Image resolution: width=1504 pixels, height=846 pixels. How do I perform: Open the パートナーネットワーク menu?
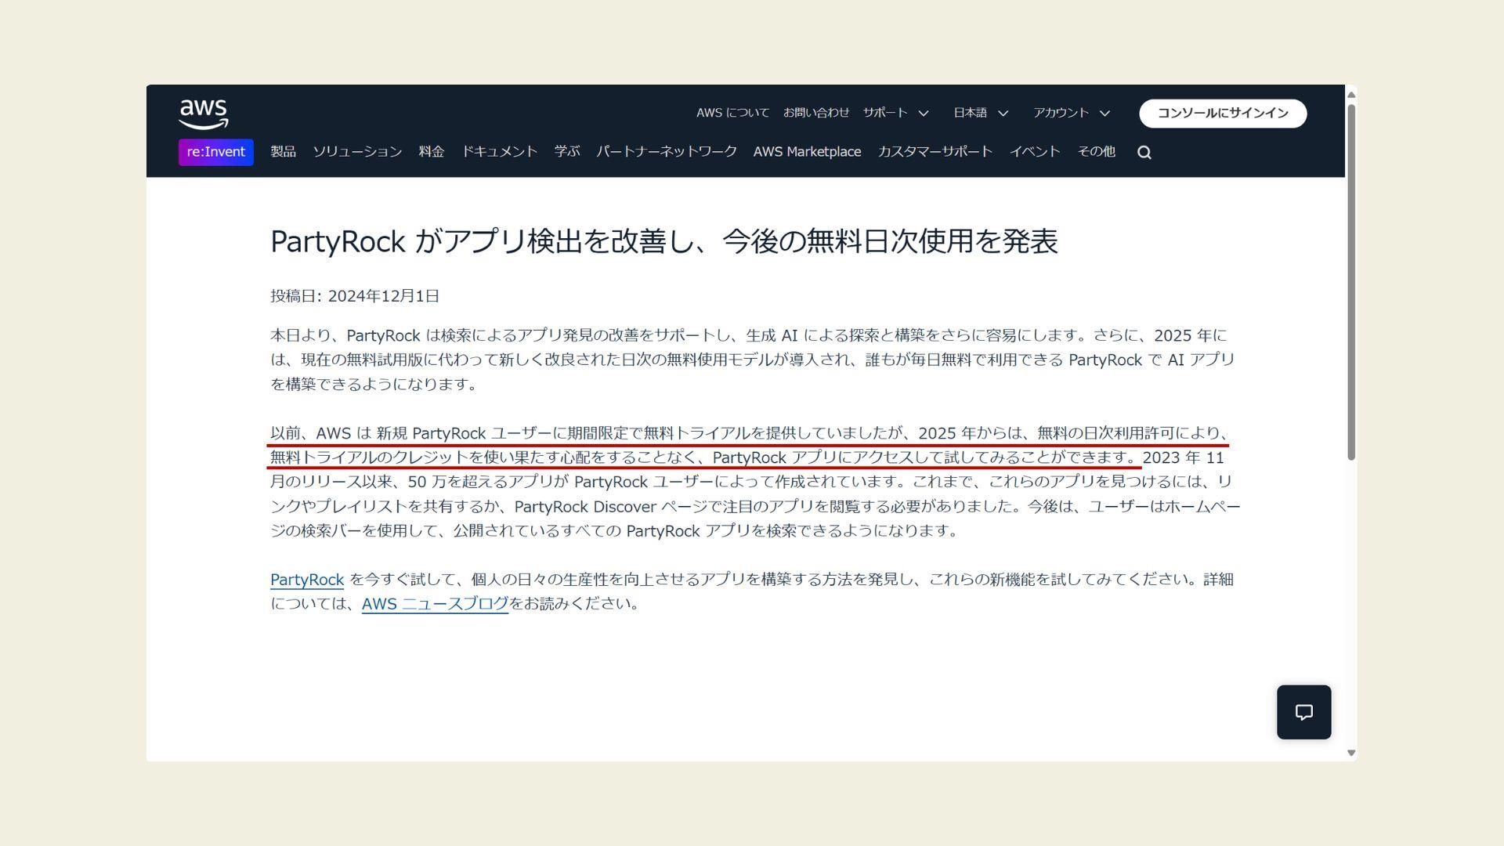667,152
